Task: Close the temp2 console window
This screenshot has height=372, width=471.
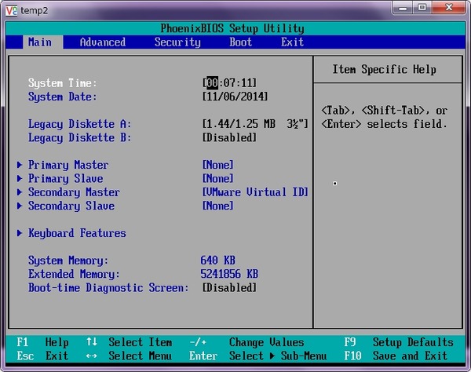Action: pos(449,8)
